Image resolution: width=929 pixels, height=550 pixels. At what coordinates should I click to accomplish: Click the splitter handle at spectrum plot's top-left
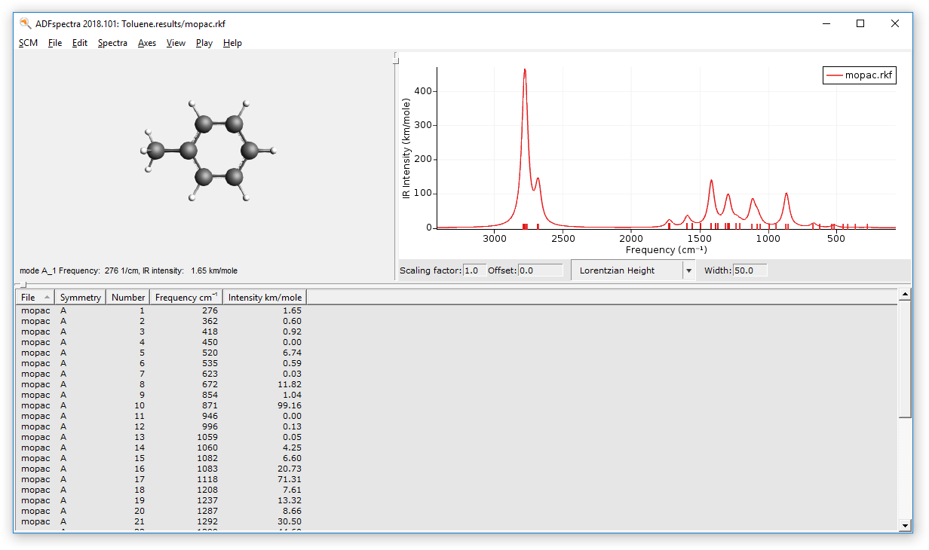[x=396, y=58]
